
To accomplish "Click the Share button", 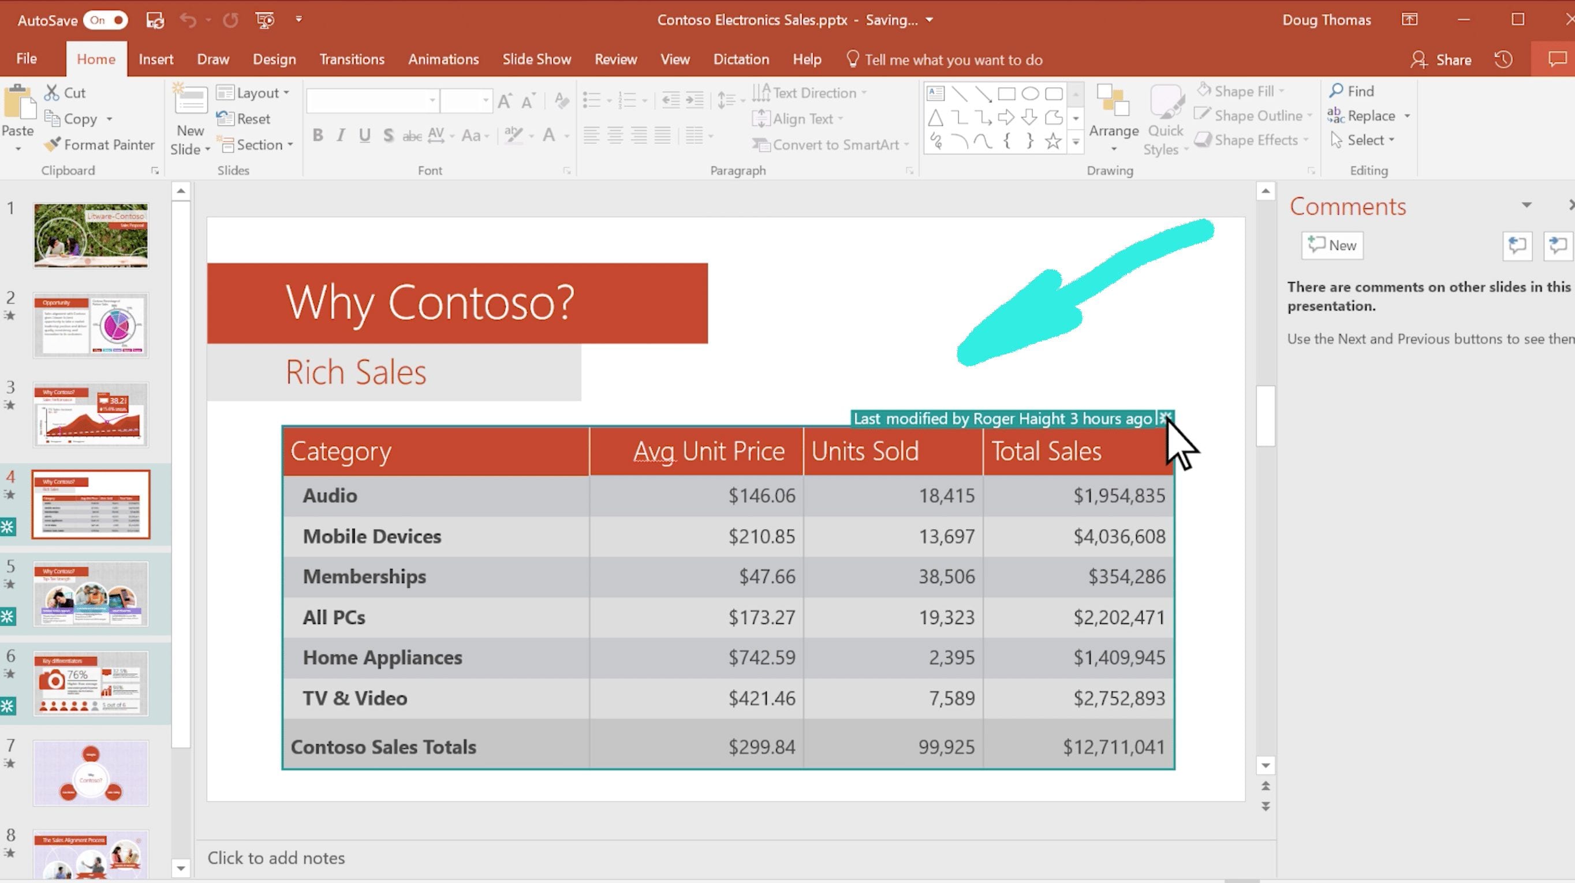I will click(1441, 59).
